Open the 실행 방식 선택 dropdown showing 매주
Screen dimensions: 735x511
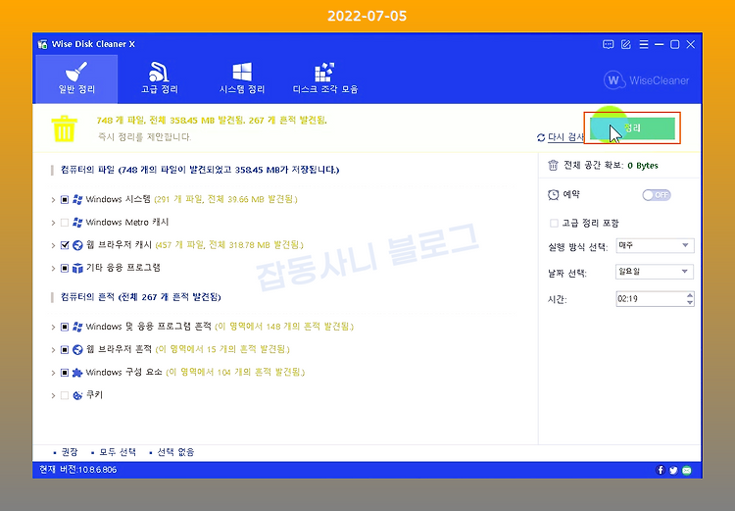[655, 245]
